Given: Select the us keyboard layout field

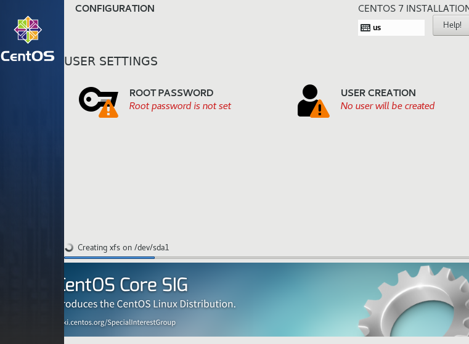Looking at the screenshot, I should pyautogui.click(x=391, y=28).
